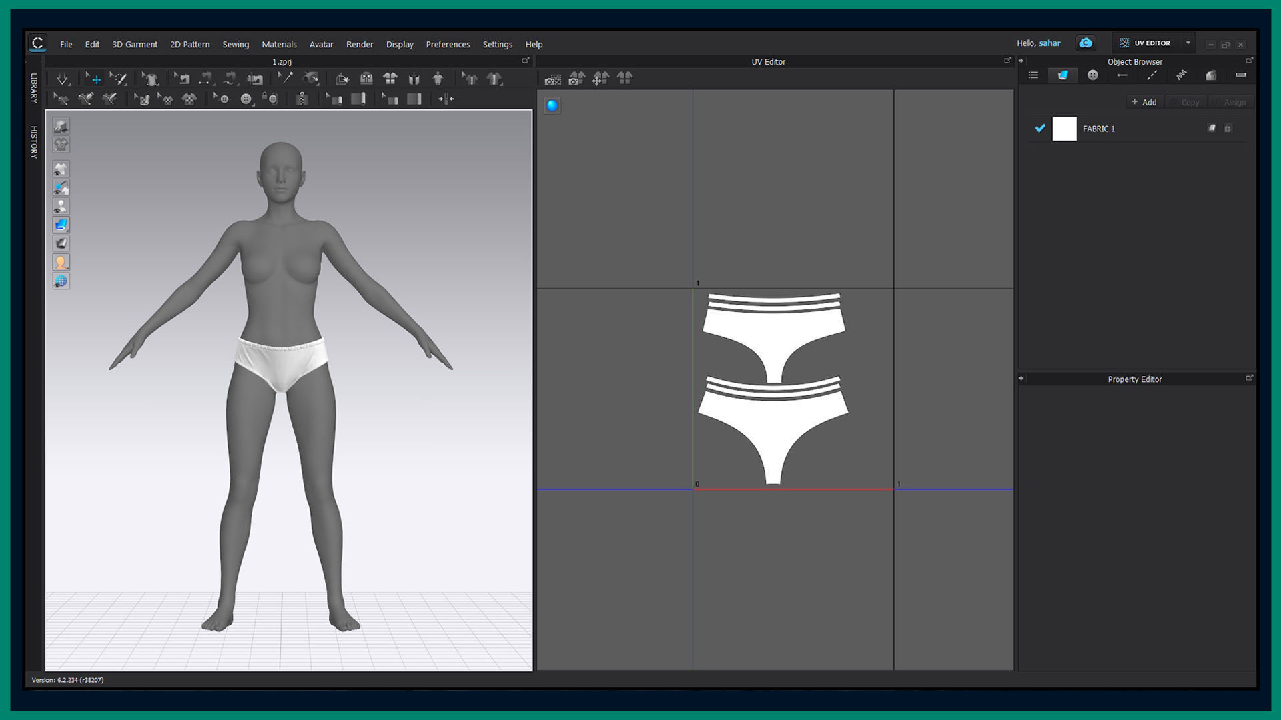Open the Materials menu

pyautogui.click(x=279, y=45)
